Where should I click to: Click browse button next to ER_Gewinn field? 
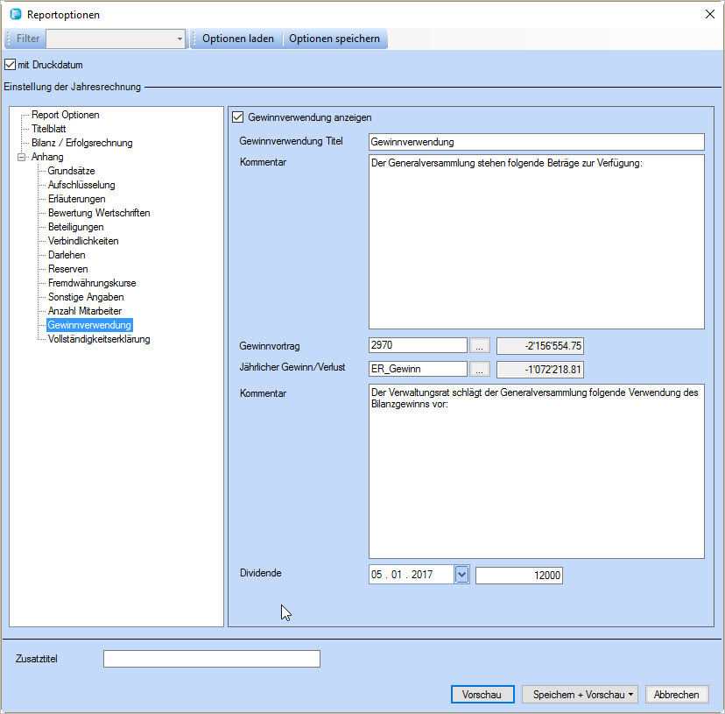[x=479, y=369]
